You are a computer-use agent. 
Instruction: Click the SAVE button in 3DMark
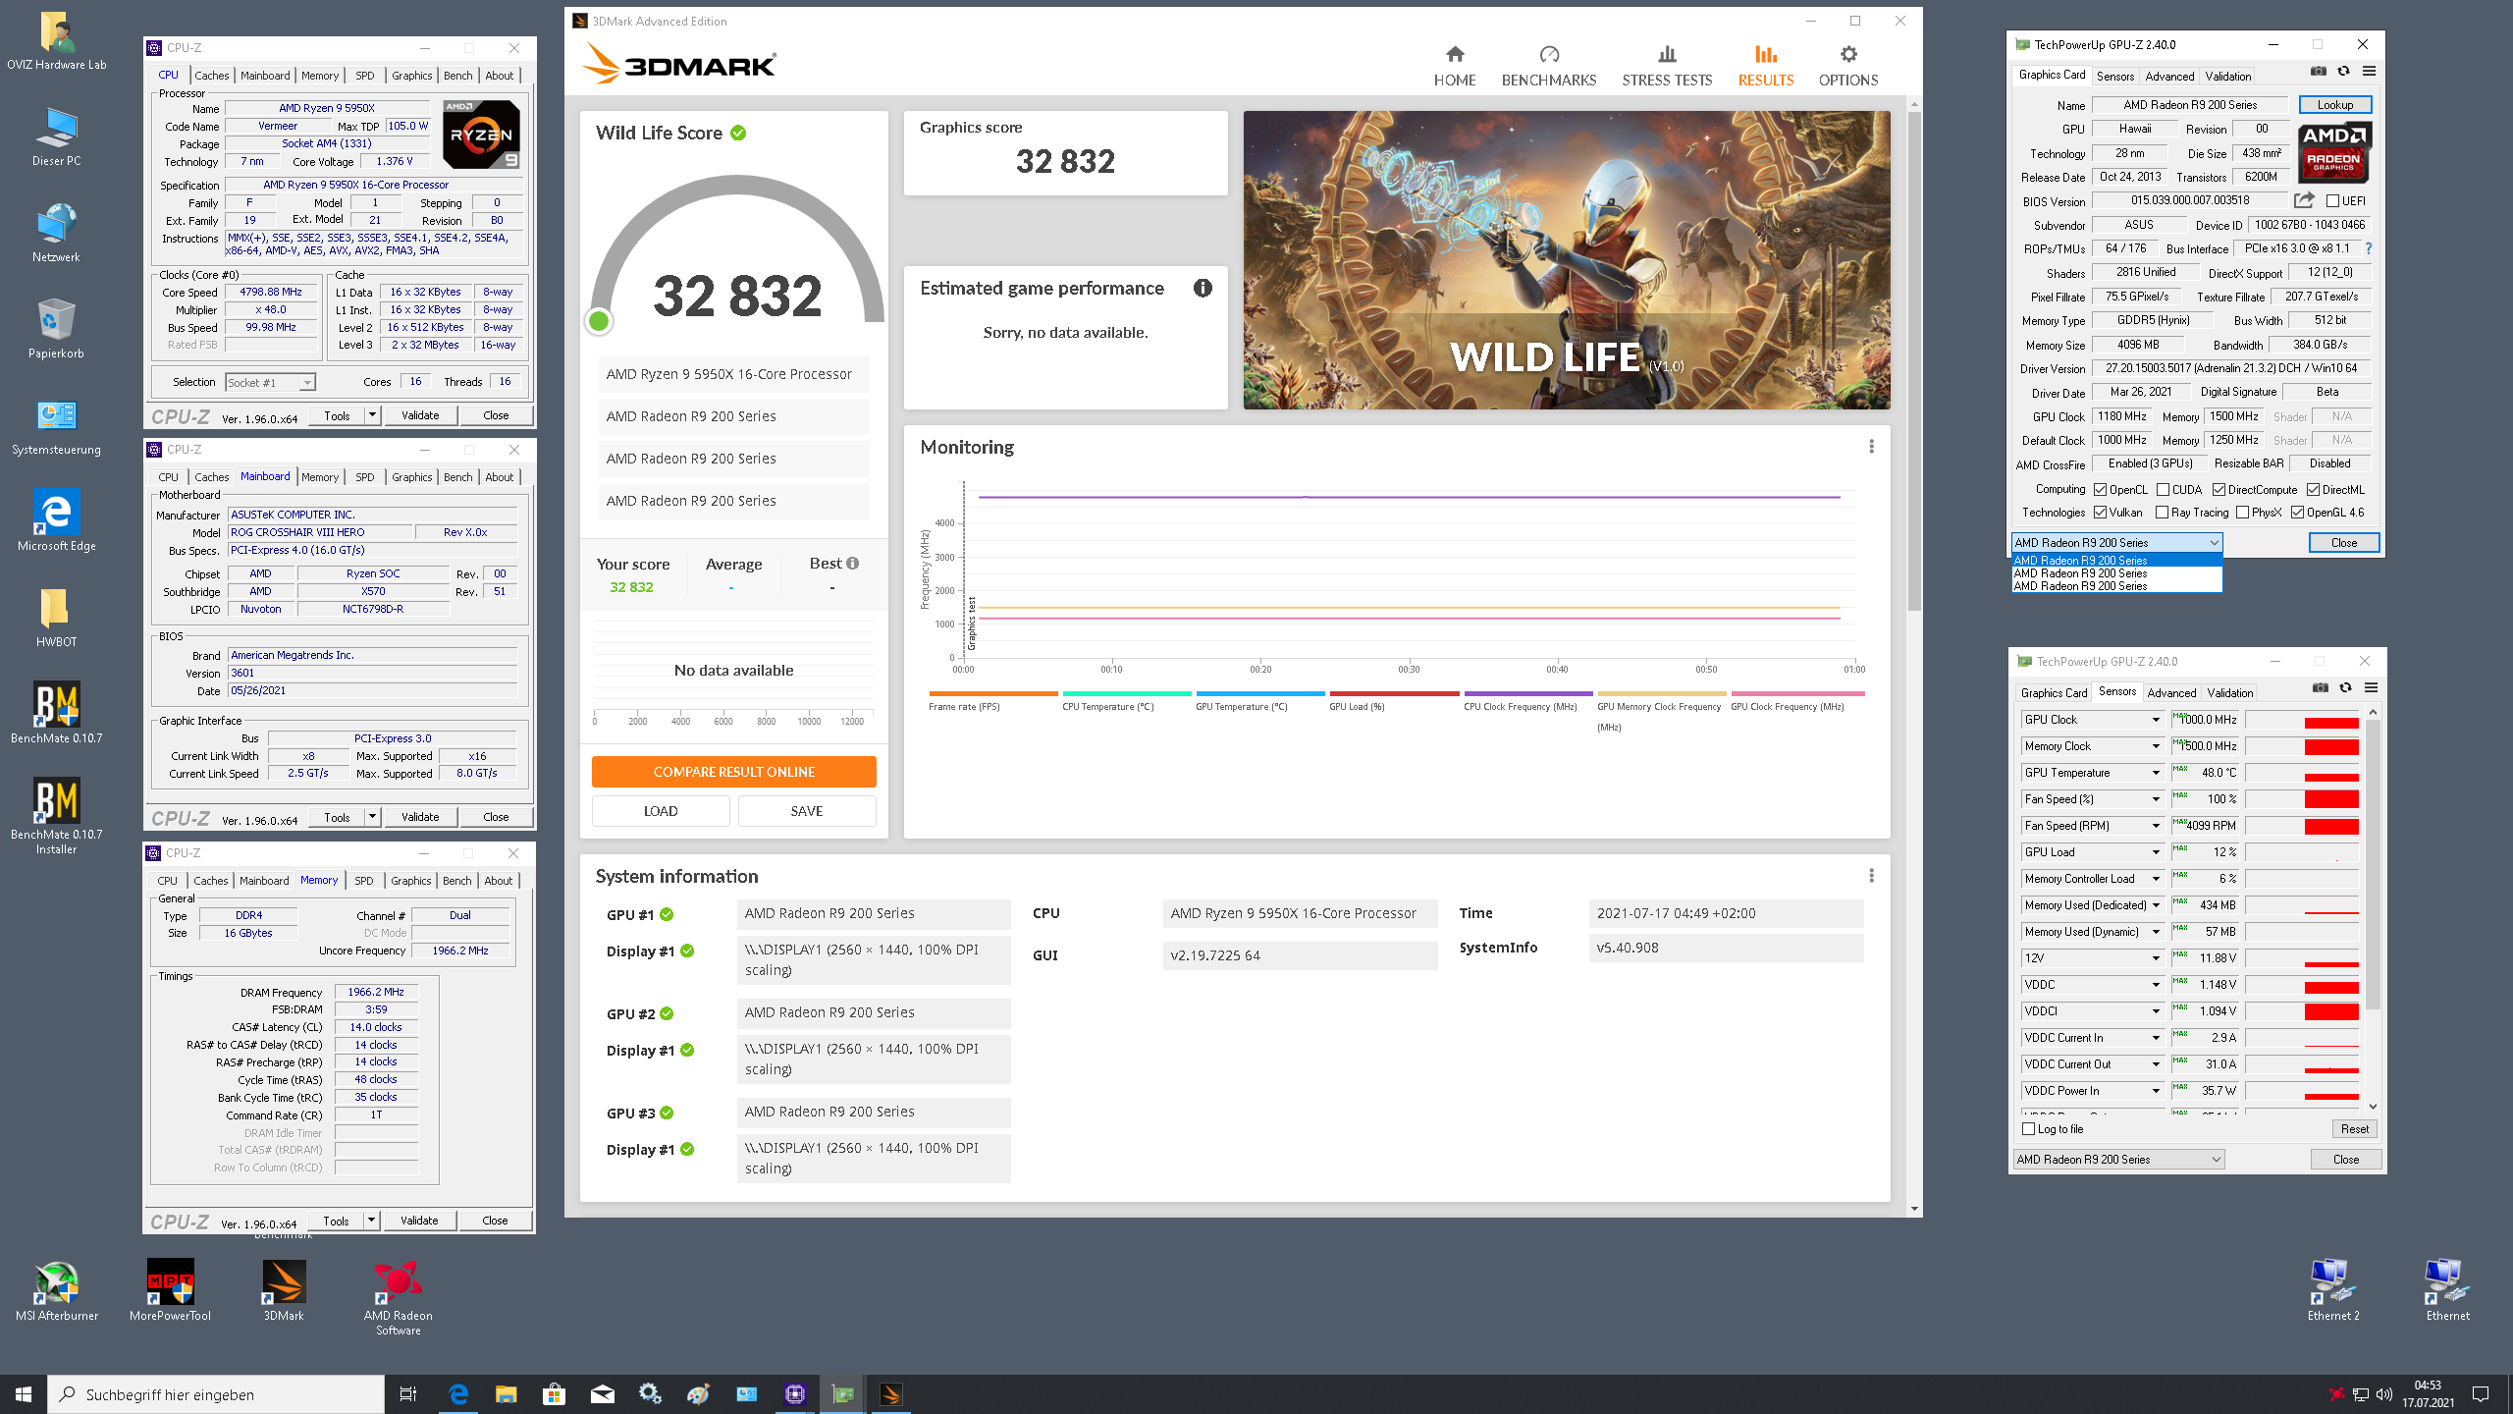point(806,811)
